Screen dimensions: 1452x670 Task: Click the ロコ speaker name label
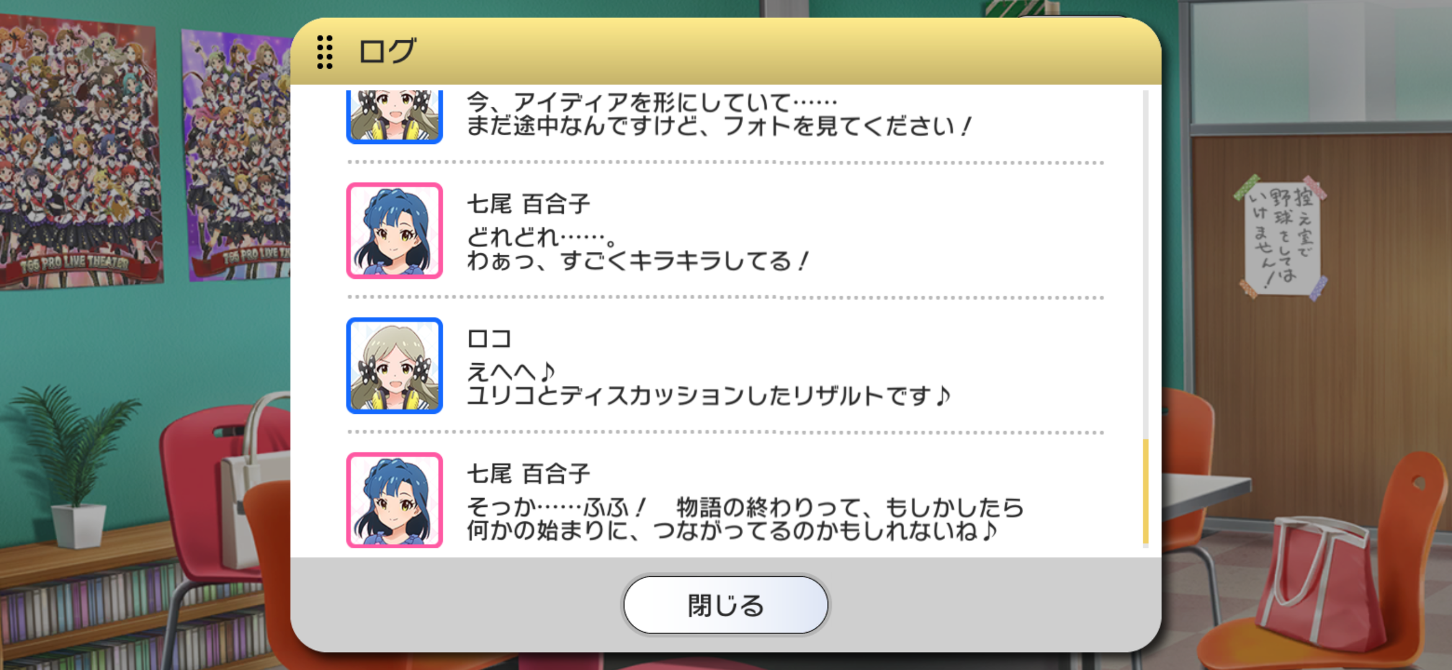point(489,339)
